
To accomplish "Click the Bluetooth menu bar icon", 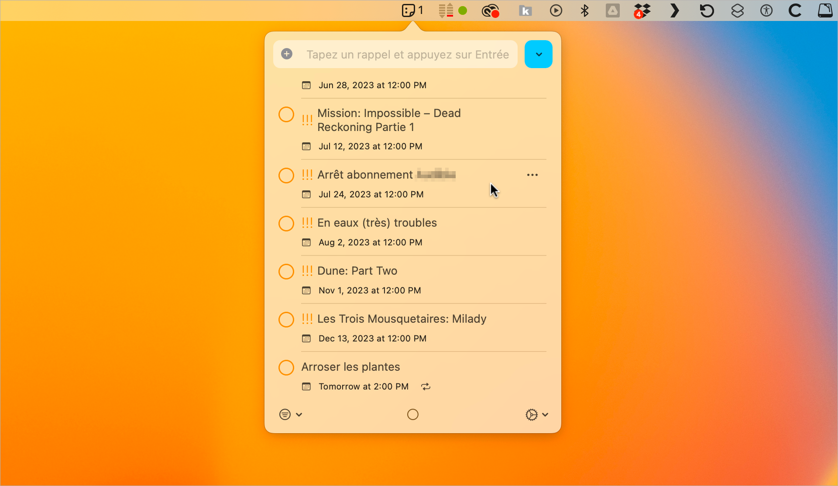I will pyautogui.click(x=584, y=10).
